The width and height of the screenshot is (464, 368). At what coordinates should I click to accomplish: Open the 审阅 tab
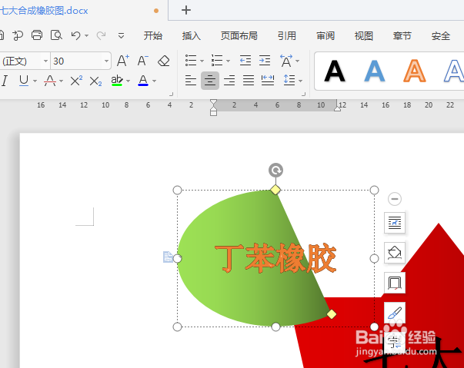325,36
